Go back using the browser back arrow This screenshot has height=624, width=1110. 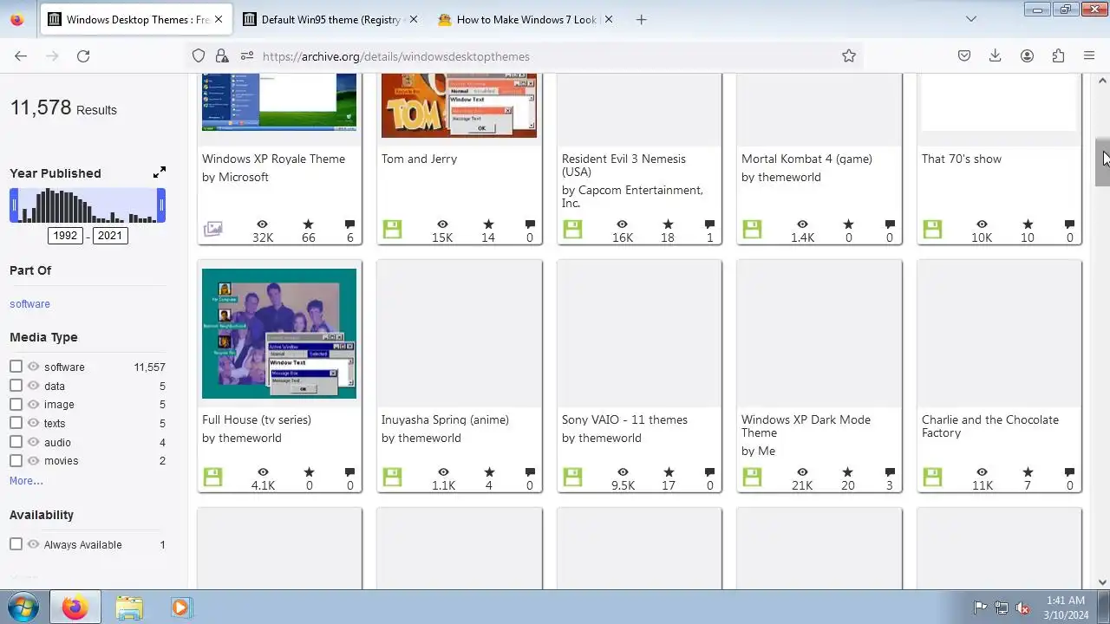[21, 56]
